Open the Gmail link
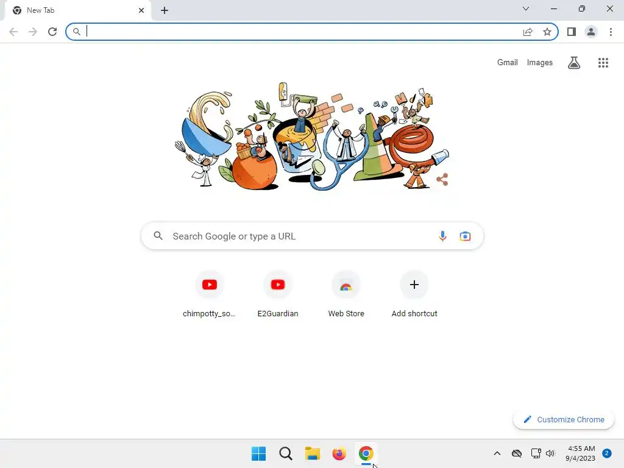 508,63
